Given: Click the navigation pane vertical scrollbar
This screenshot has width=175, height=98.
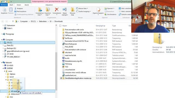Looking at the screenshot, I should click(x=56, y=71).
